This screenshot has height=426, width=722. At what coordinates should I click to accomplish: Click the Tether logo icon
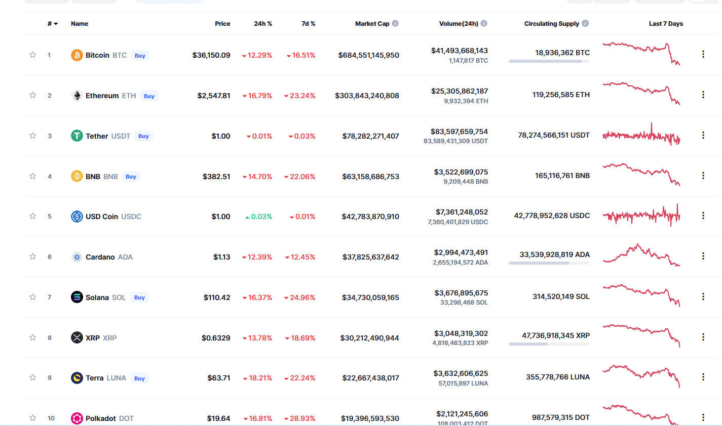[77, 136]
